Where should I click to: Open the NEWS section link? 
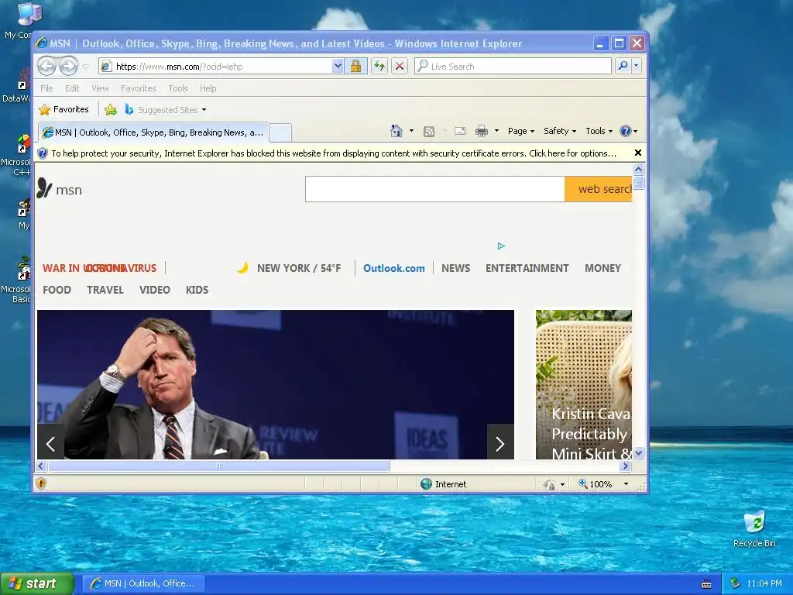coord(455,268)
